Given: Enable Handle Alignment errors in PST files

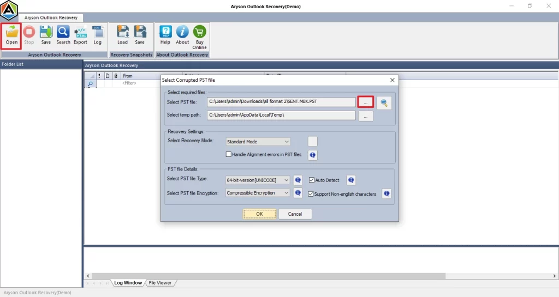Looking at the screenshot, I should 229,155.
